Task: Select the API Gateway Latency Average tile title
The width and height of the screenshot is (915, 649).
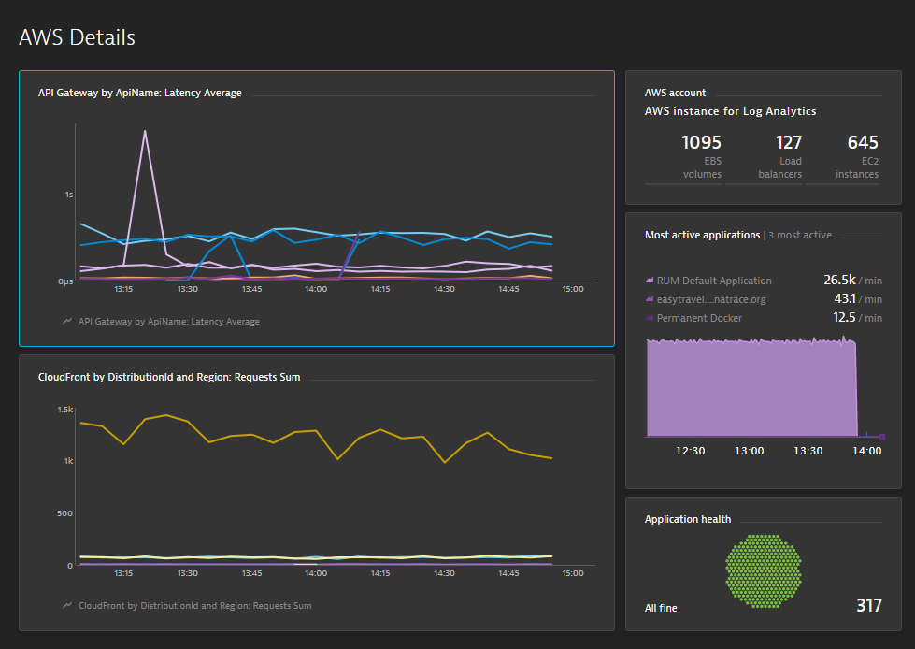Action: pos(139,93)
